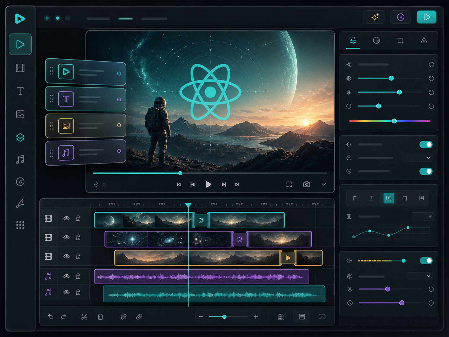Click the teal export play button top right
This screenshot has height=337, width=449.
point(427,17)
